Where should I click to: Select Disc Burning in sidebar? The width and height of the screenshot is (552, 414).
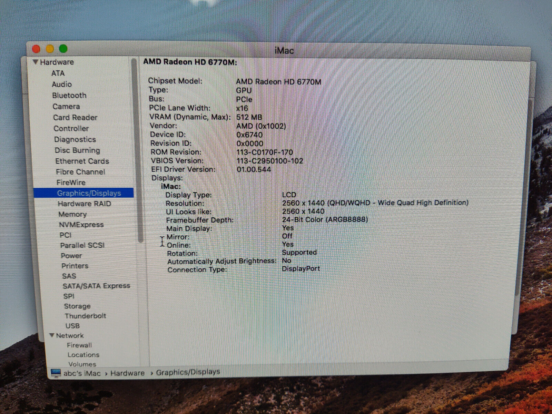tap(77, 150)
